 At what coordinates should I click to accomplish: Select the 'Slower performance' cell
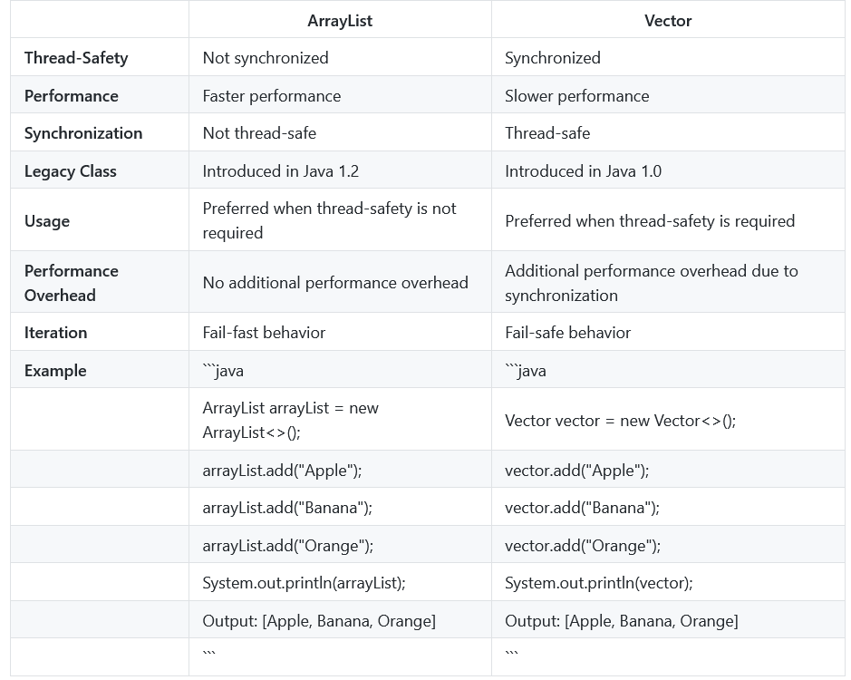click(x=576, y=95)
